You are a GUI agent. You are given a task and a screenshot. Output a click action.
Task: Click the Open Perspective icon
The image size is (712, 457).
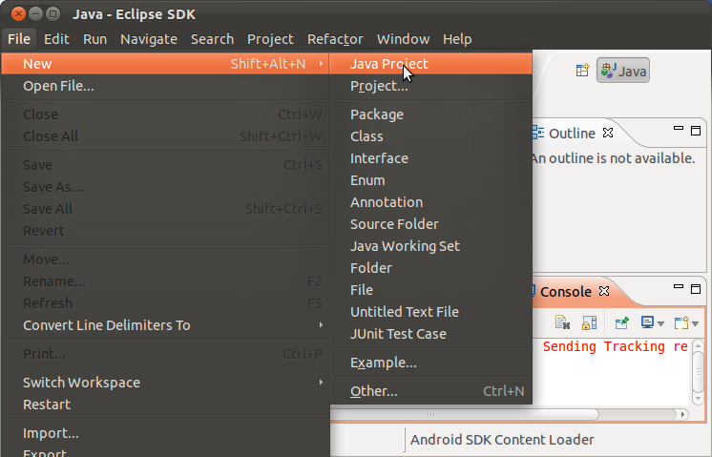click(582, 71)
